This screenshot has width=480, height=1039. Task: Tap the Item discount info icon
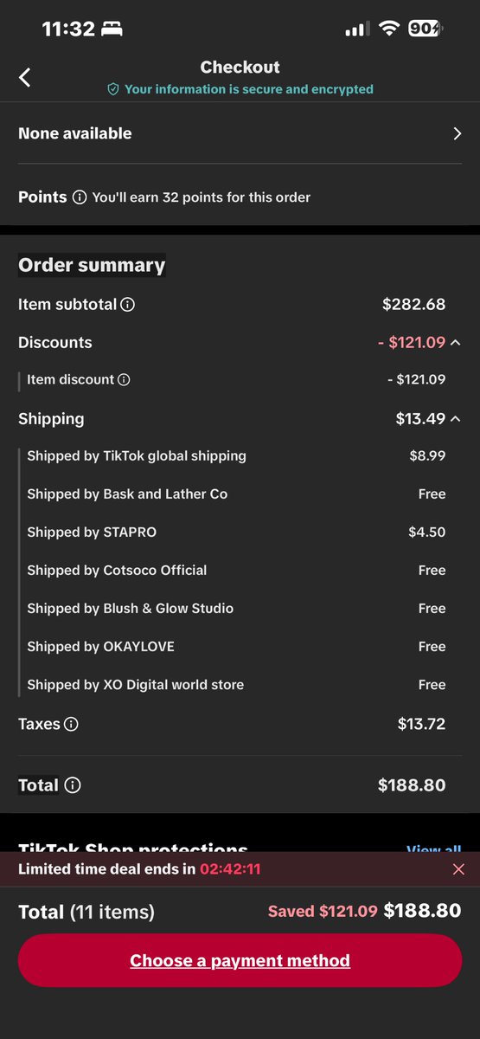124,379
